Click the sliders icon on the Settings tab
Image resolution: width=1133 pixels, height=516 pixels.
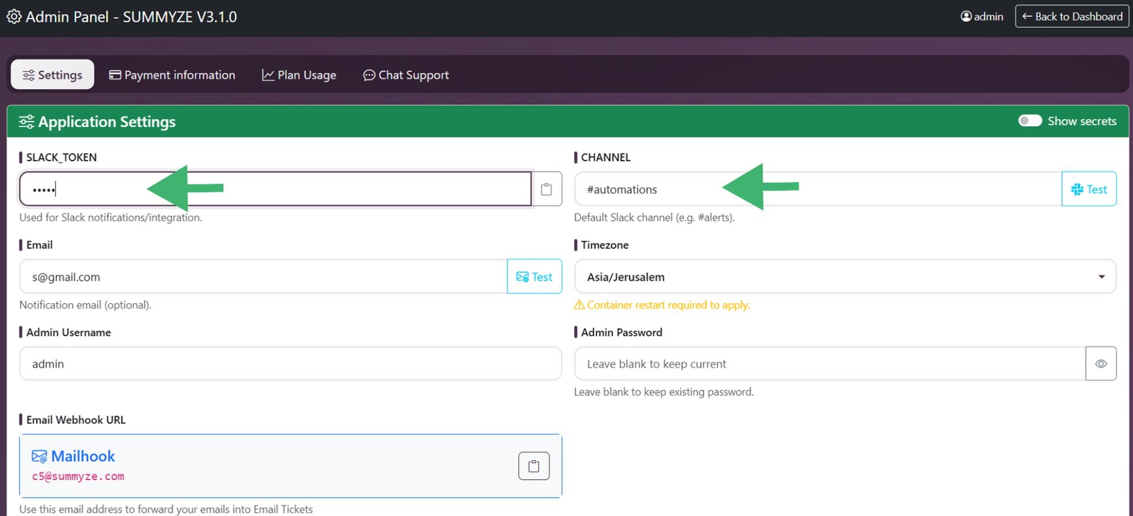[27, 74]
